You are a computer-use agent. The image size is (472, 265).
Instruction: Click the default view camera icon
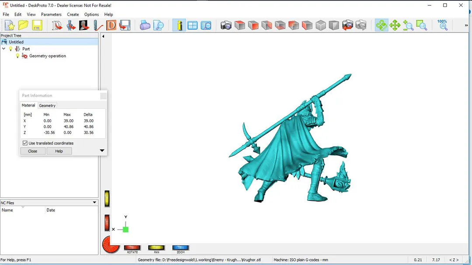pyautogui.click(x=226, y=25)
